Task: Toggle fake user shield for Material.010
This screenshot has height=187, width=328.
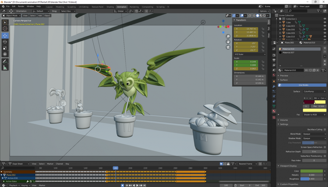Action: (x=311, y=70)
